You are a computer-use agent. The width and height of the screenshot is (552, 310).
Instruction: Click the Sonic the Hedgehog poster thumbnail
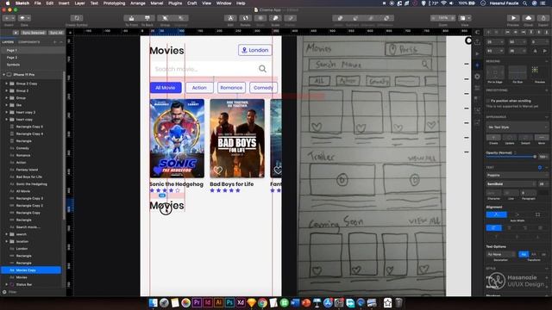coord(177,138)
